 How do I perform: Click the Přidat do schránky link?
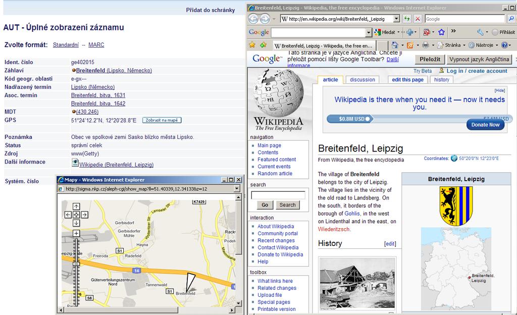click(211, 10)
